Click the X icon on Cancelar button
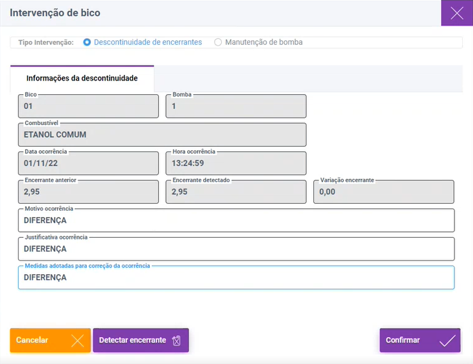The width and height of the screenshot is (473, 364). (x=78, y=340)
